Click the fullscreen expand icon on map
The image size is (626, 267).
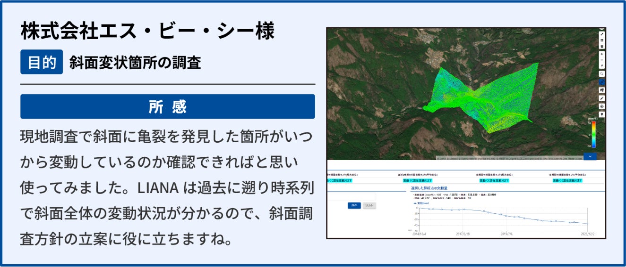click(x=602, y=34)
